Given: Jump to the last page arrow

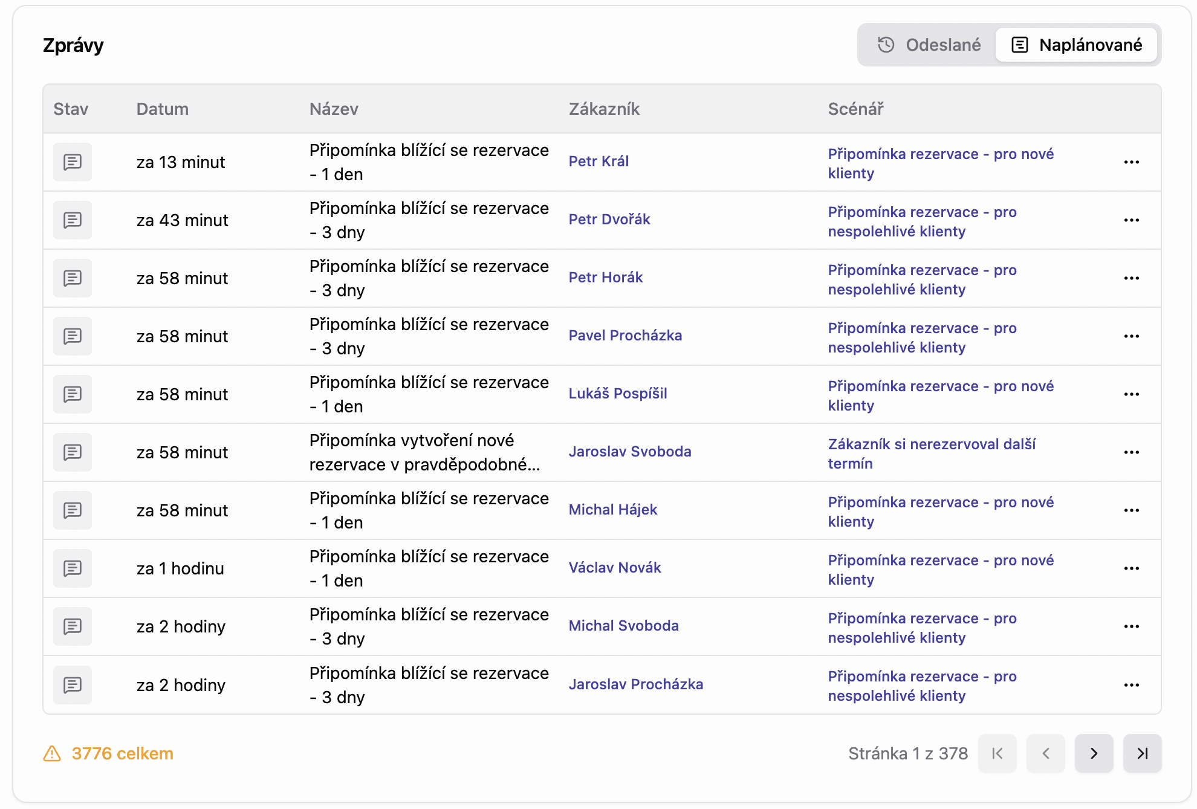Looking at the screenshot, I should pyautogui.click(x=1142, y=753).
